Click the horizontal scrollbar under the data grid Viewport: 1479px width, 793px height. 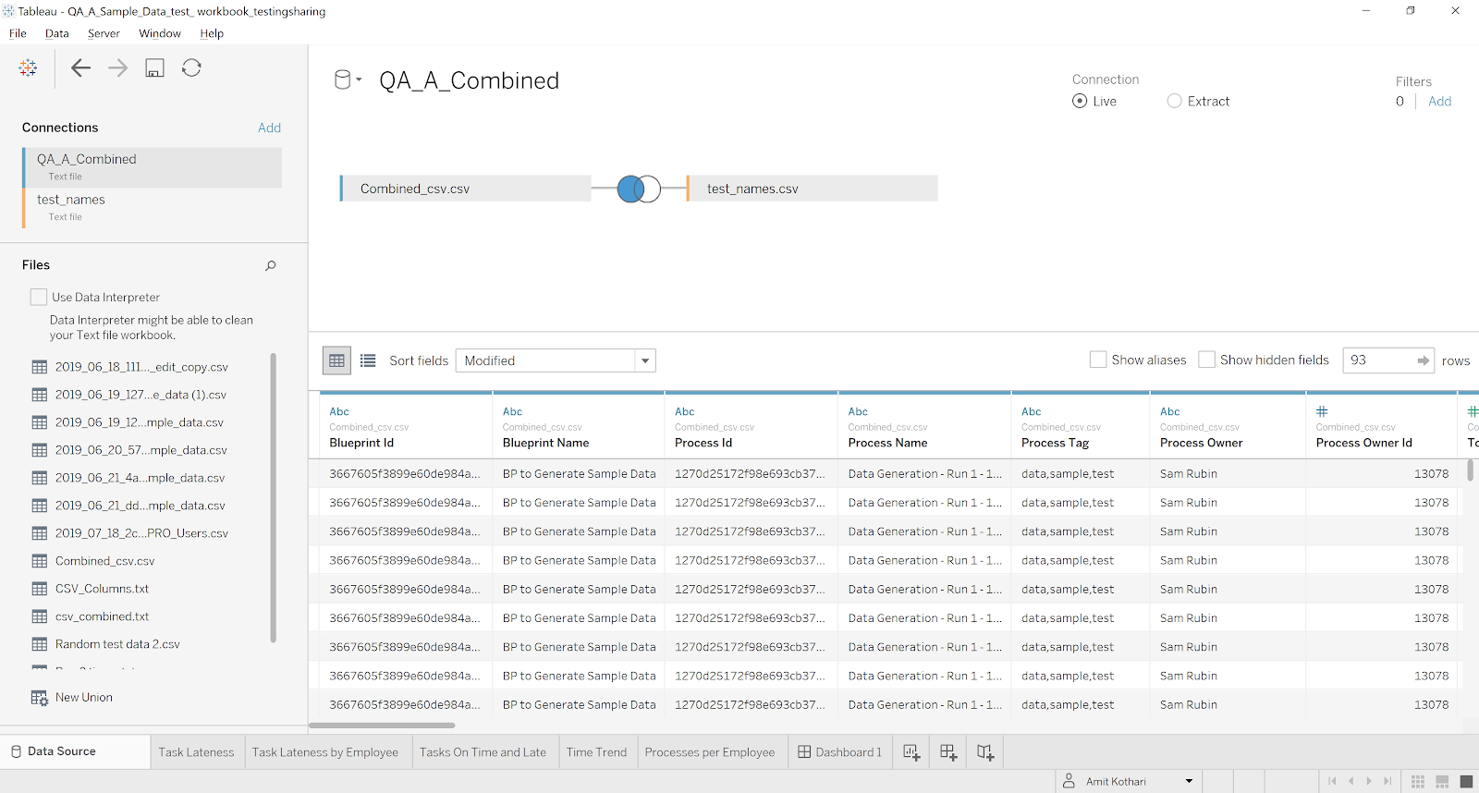(382, 726)
